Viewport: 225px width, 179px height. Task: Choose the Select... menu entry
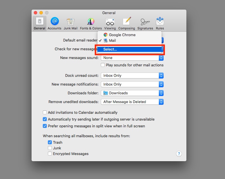click(x=130, y=49)
